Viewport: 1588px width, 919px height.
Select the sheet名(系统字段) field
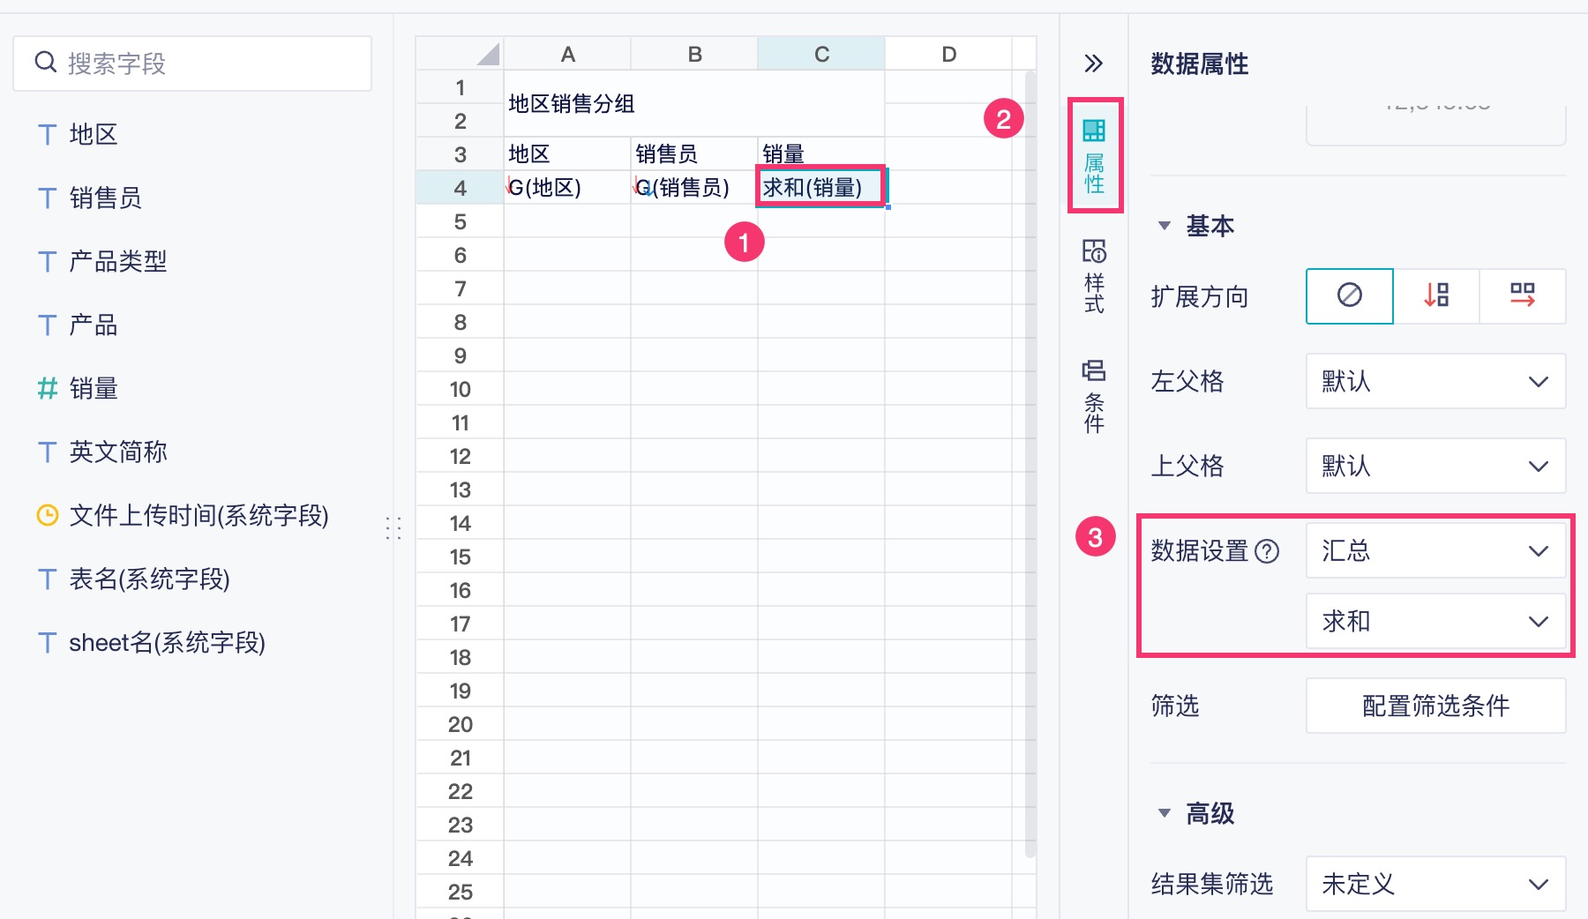[167, 642]
